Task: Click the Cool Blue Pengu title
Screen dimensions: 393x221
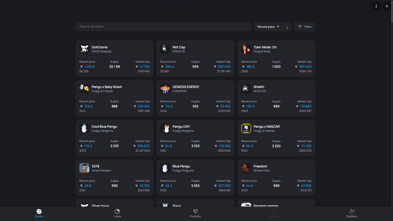Action: 104,126
